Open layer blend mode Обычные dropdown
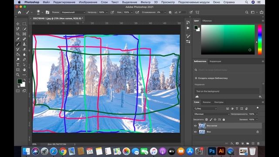 (x=211, y=114)
